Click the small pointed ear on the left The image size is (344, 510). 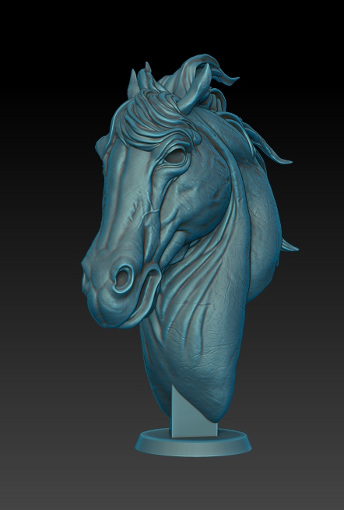click(x=132, y=84)
